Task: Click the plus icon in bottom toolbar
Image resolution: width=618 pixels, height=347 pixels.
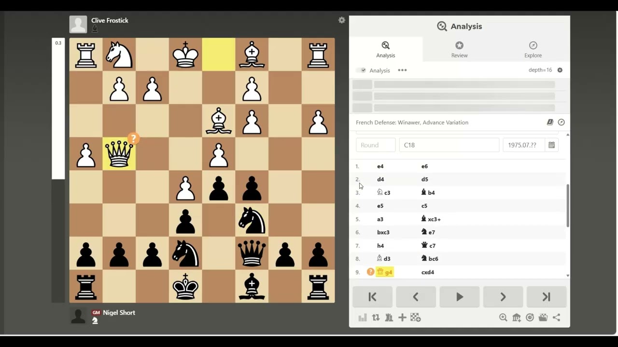Action: click(x=402, y=318)
